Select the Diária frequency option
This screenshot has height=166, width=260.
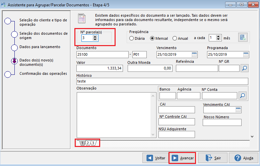137,38
